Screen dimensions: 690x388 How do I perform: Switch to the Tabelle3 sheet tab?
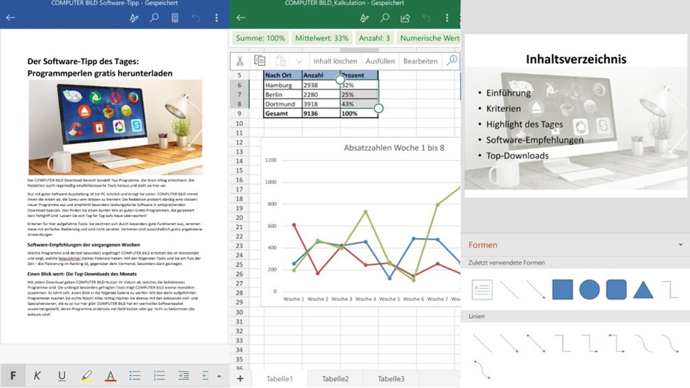pos(391,379)
